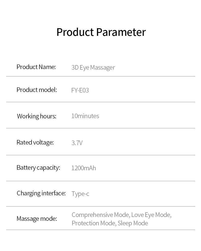Click the divider line under Massage mode row
The width and height of the screenshot is (201, 251).
(101, 230)
